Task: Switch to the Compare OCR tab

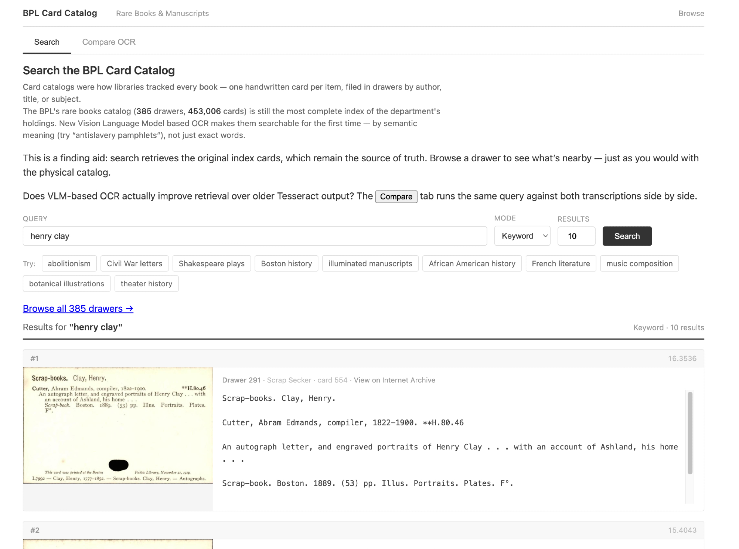Action: click(109, 42)
